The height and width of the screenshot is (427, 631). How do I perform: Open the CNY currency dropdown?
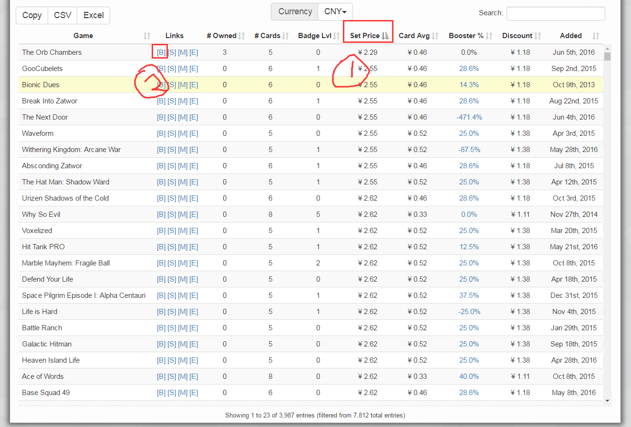[x=335, y=12]
